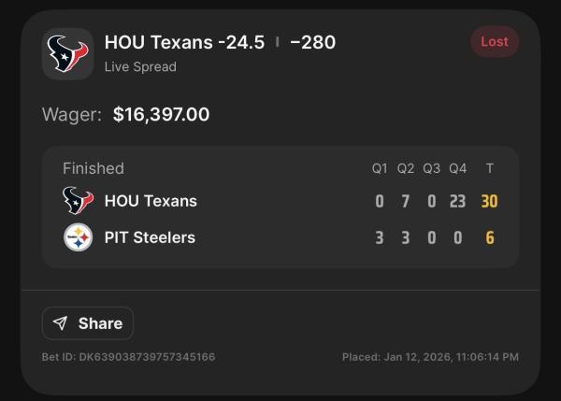Click the PIT Steelers team name
This screenshot has width=561, height=401.
150,237
